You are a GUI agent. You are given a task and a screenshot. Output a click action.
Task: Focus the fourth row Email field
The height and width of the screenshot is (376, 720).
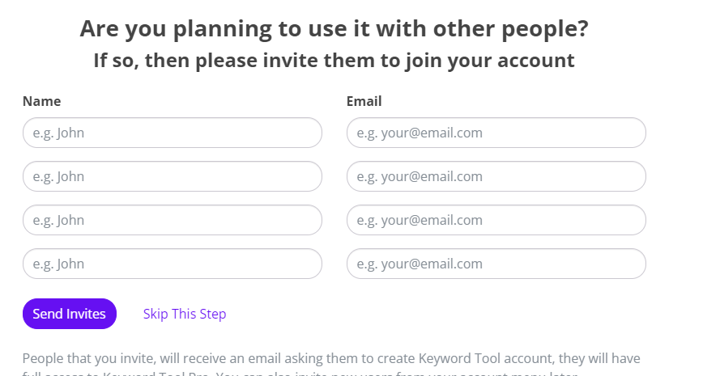496,264
